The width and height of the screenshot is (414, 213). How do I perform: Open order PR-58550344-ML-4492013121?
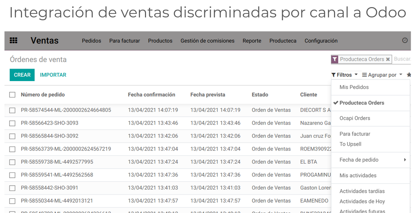57,201
